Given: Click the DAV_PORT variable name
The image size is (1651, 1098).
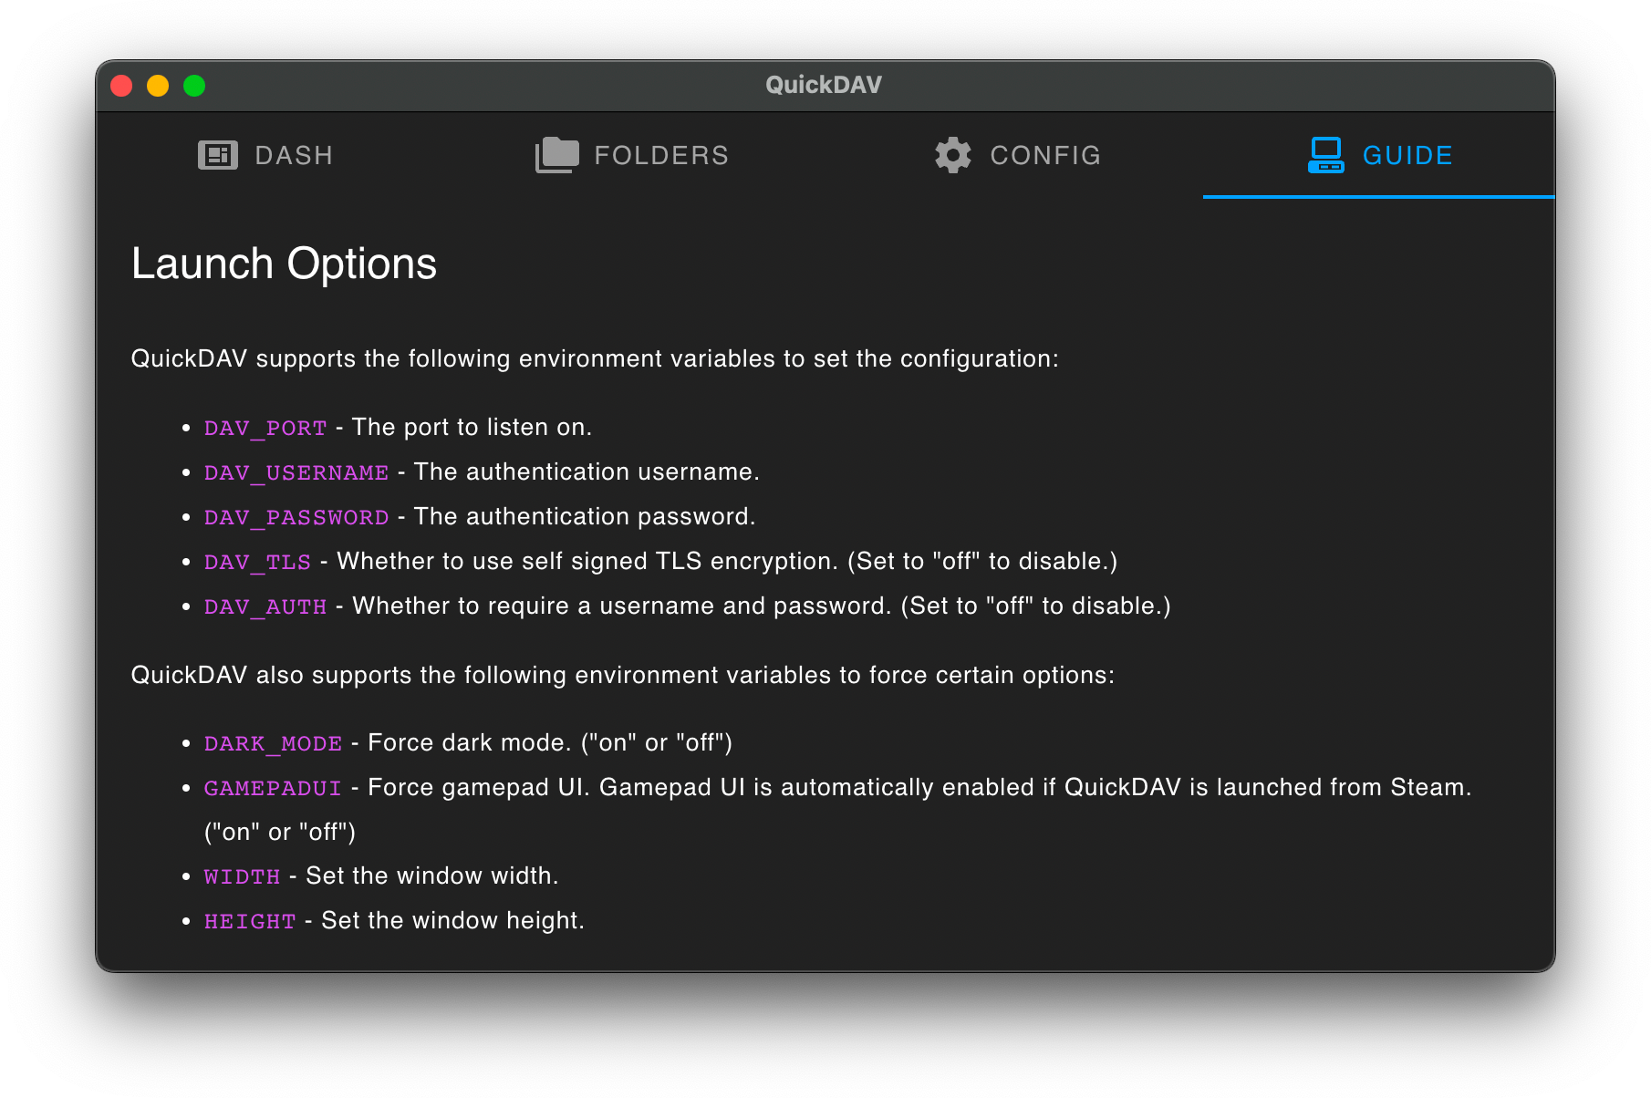Looking at the screenshot, I should [265, 428].
